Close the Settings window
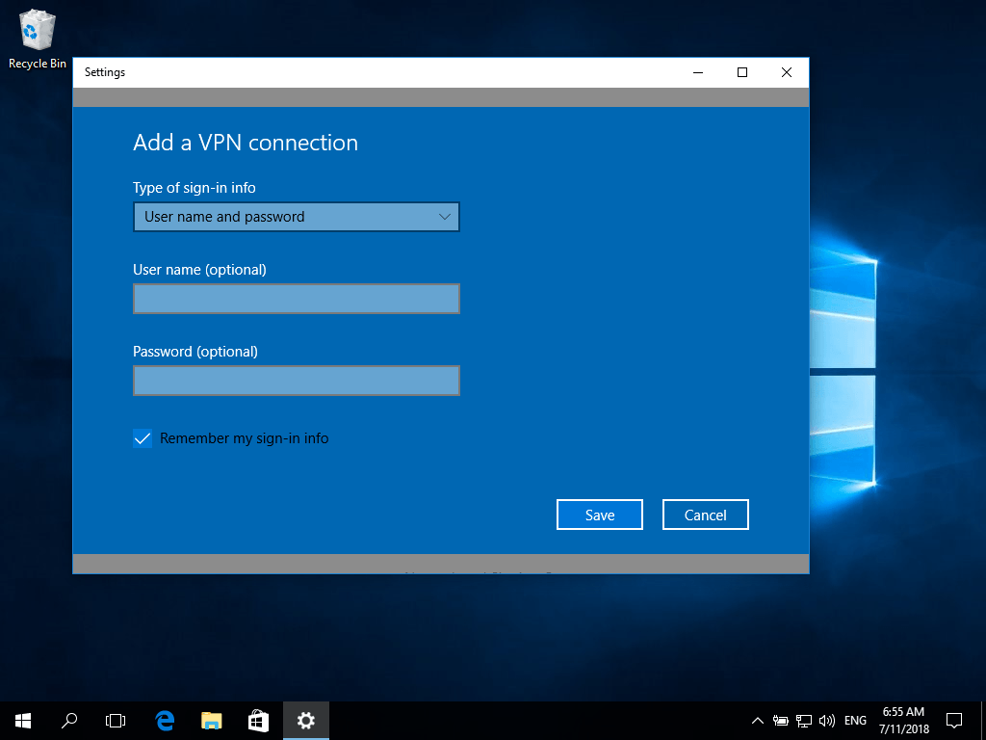986x740 pixels. point(787,72)
